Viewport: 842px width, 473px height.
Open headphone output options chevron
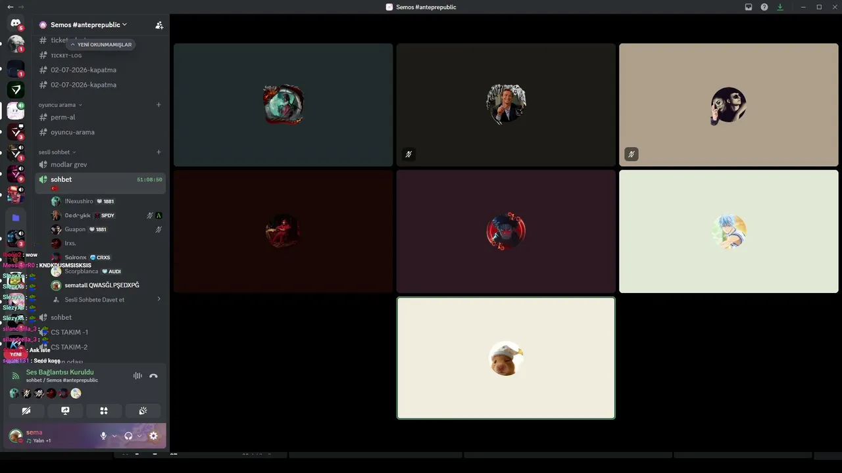(139, 436)
